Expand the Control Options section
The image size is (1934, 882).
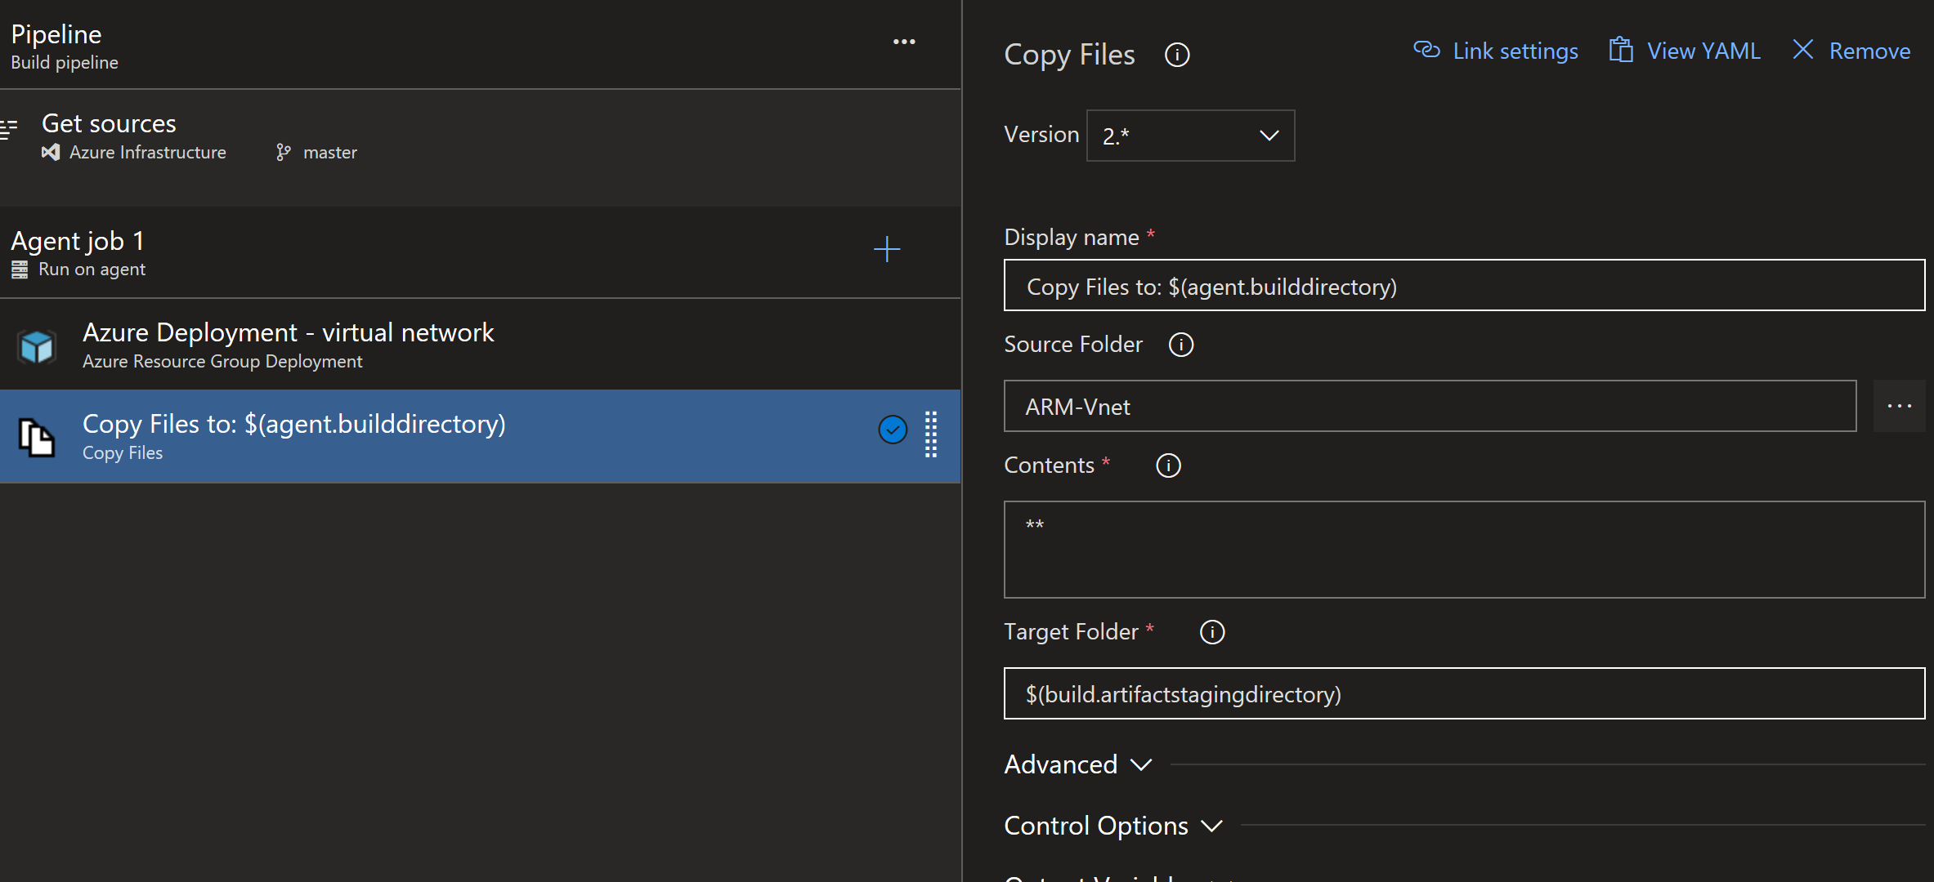(x=1113, y=826)
